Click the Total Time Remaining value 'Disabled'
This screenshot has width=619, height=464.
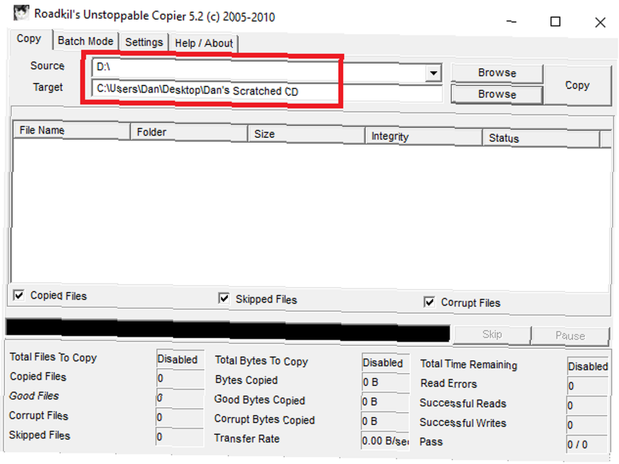tap(587, 366)
